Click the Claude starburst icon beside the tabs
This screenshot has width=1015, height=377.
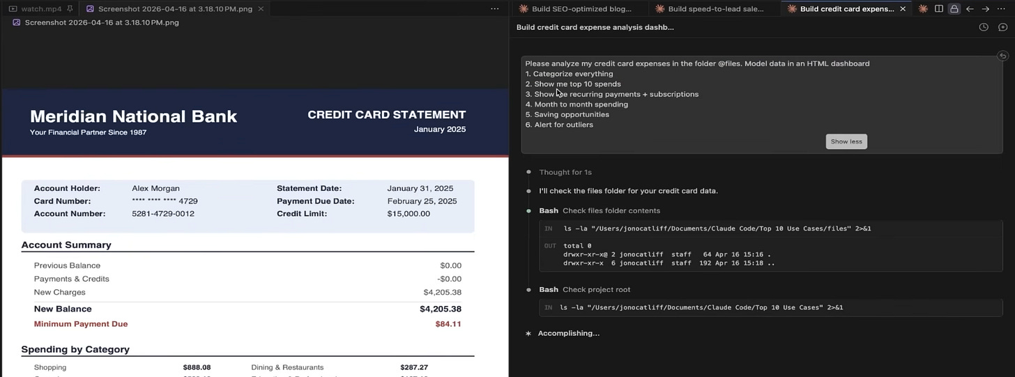(x=923, y=9)
